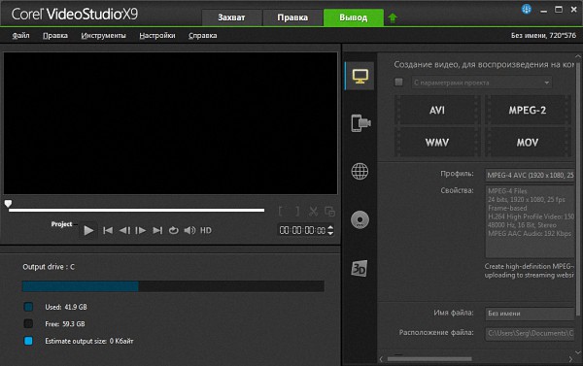Click the 'Output drive : C' label
This screenshot has height=366, width=583.
[49, 267]
